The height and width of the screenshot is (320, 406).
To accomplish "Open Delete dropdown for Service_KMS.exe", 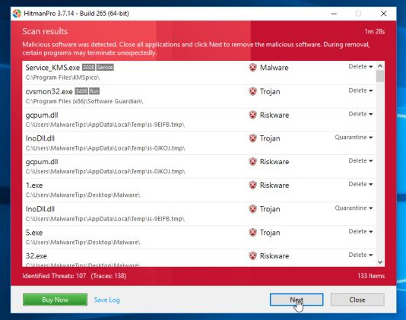I will pos(360,67).
